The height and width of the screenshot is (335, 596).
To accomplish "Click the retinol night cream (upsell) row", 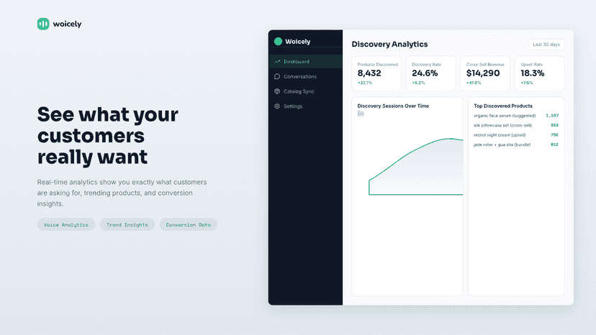I will (516, 135).
